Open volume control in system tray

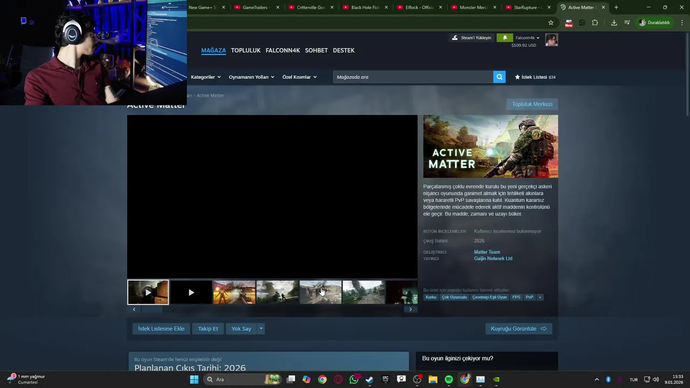pos(656,379)
